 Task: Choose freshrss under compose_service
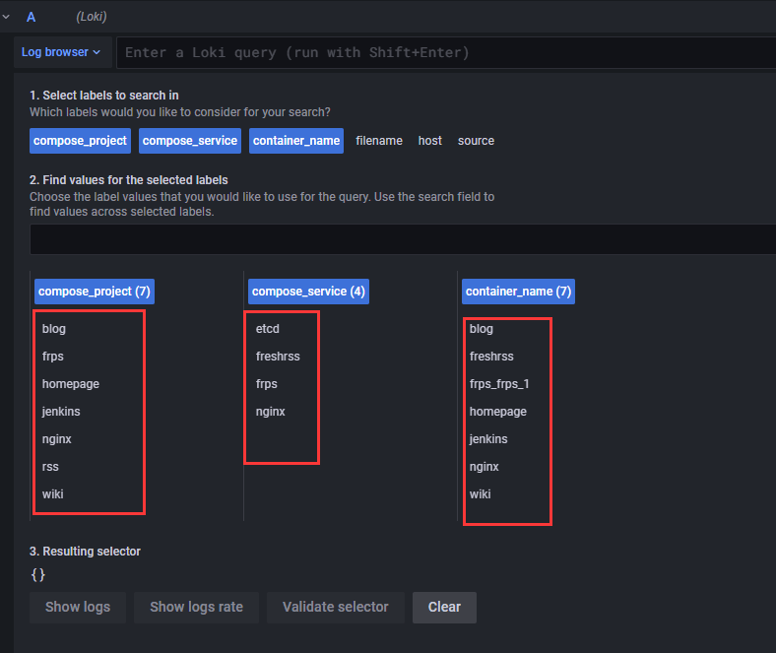click(278, 357)
